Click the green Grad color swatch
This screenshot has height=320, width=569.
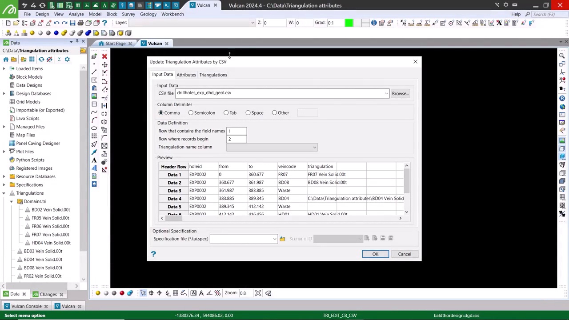tap(349, 23)
